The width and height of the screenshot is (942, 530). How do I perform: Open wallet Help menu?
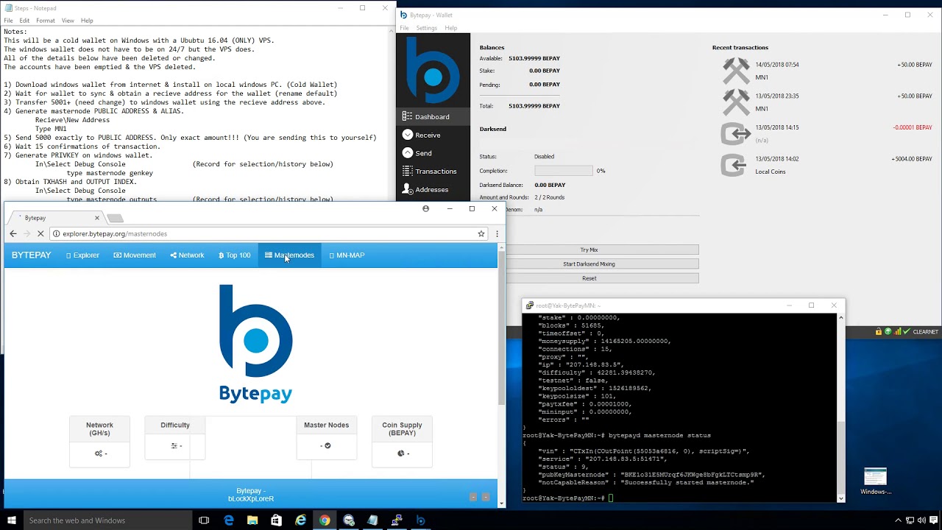click(450, 28)
